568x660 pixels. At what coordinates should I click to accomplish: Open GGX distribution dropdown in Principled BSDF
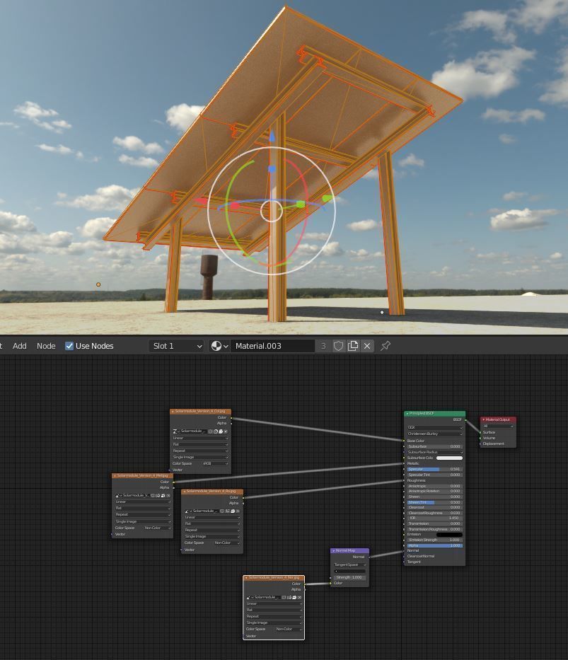pyautogui.click(x=435, y=427)
